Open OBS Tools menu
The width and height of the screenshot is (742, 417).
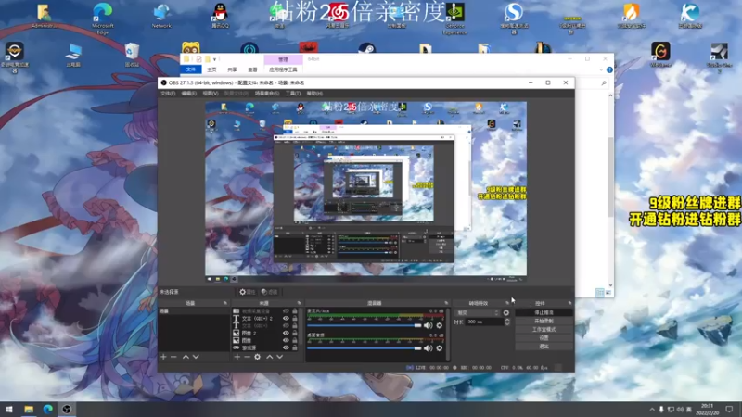[x=293, y=94]
